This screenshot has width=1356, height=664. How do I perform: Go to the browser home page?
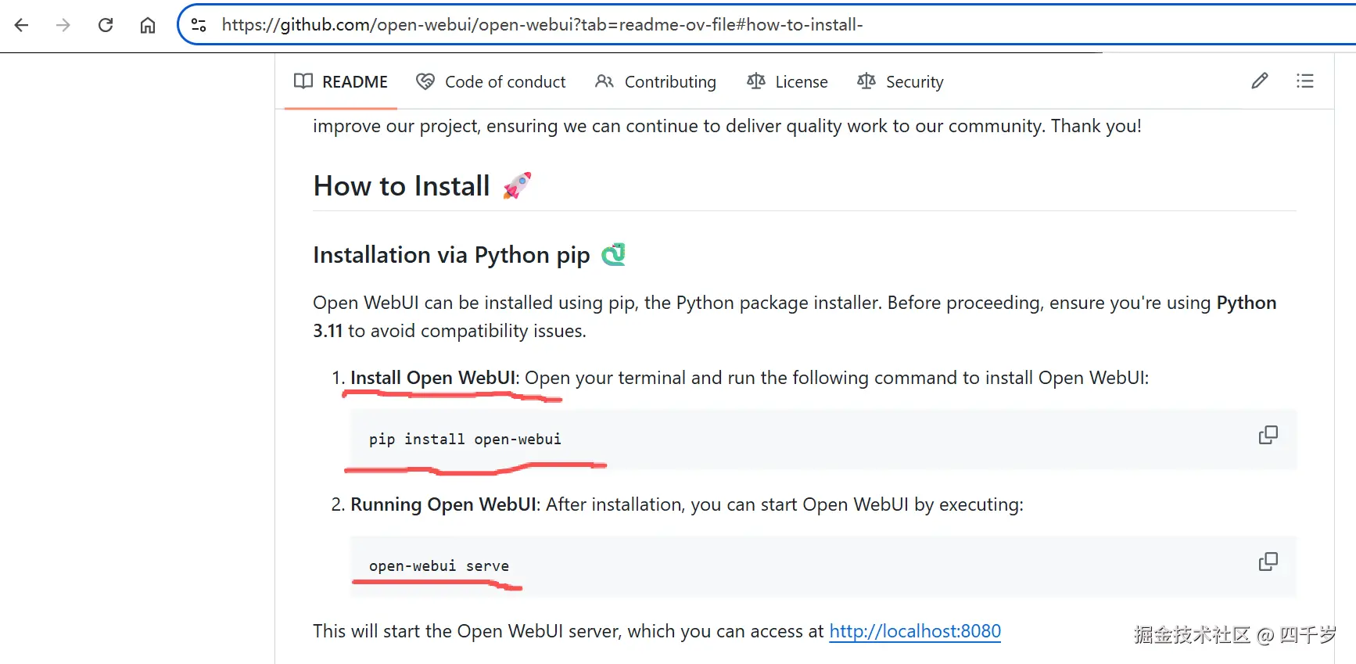[148, 25]
